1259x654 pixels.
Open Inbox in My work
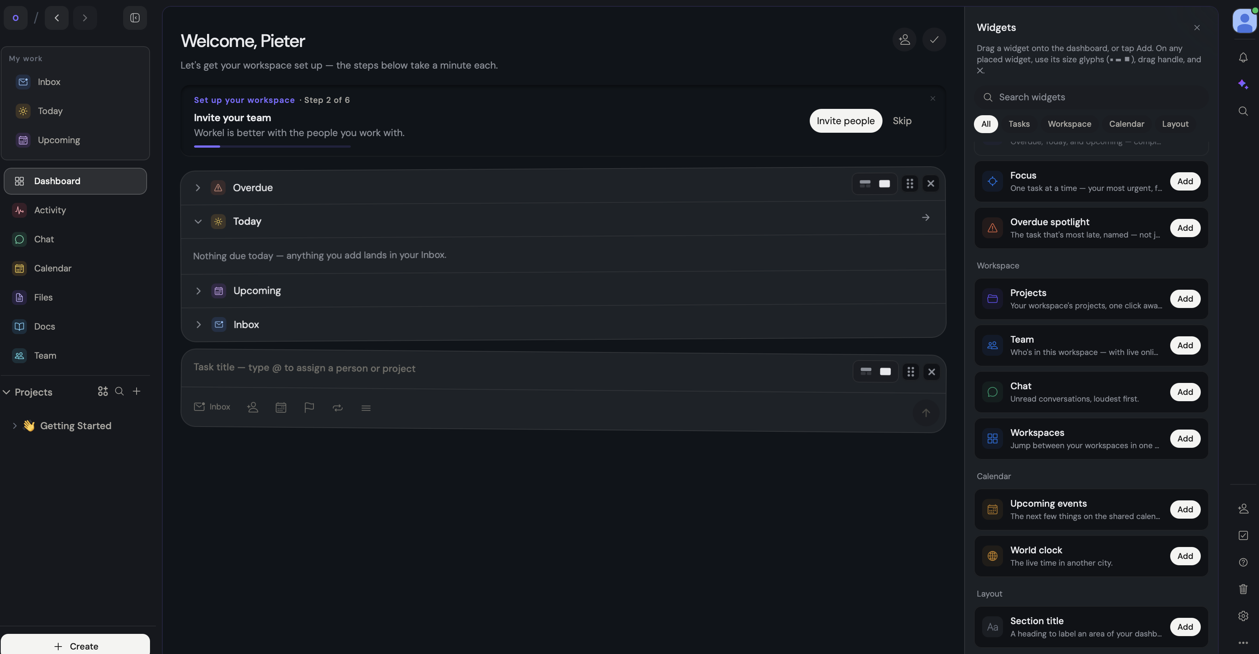75,82
